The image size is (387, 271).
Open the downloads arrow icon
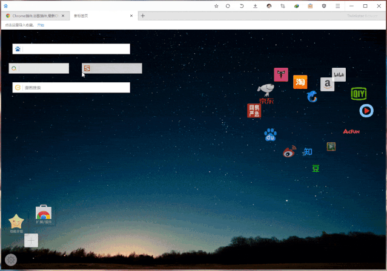pyautogui.click(x=255, y=6)
